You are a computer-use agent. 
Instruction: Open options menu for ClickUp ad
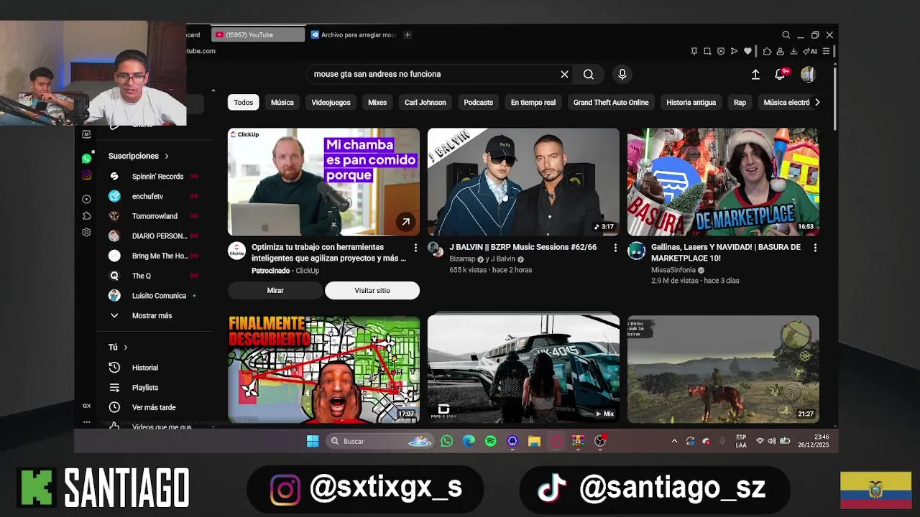click(x=415, y=248)
